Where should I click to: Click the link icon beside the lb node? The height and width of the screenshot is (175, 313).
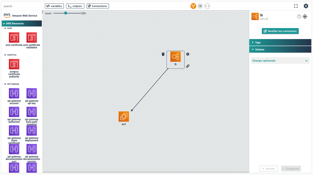click(x=188, y=66)
